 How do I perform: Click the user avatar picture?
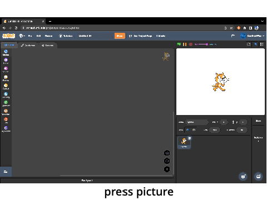coord(243,36)
